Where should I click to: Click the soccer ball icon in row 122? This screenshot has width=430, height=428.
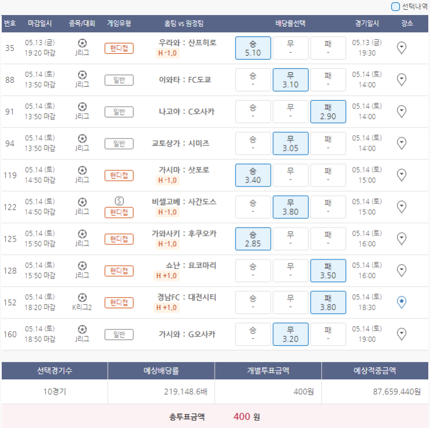(x=82, y=202)
